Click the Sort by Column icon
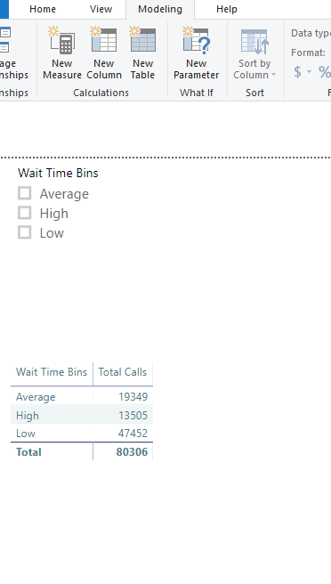This screenshot has width=331, height=584. point(254,42)
